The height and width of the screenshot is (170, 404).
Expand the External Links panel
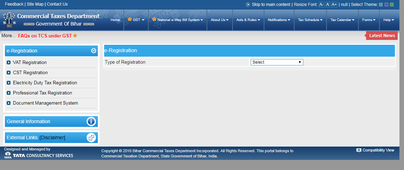pos(51,137)
